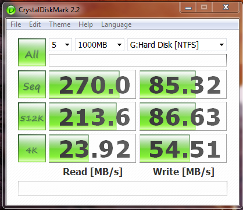Expand the test count dropdown showing 5
This screenshot has width=243, height=210.
[60, 45]
